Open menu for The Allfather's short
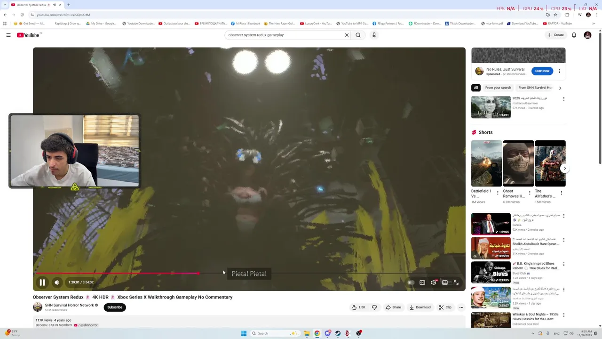This screenshot has width=602, height=339. coord(562,193)
